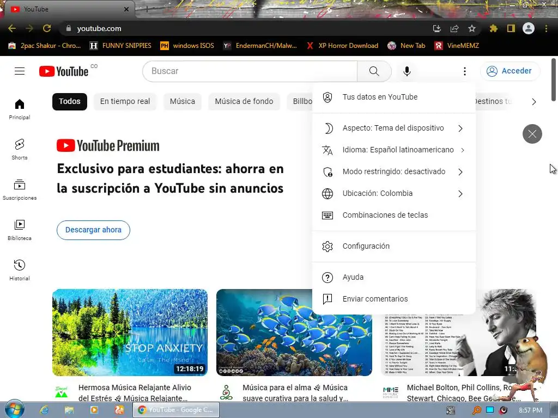The width and height of the screenshot is (558, 418).
Task: Close the YouTube browser tab
Action: [x=126, y=9]
